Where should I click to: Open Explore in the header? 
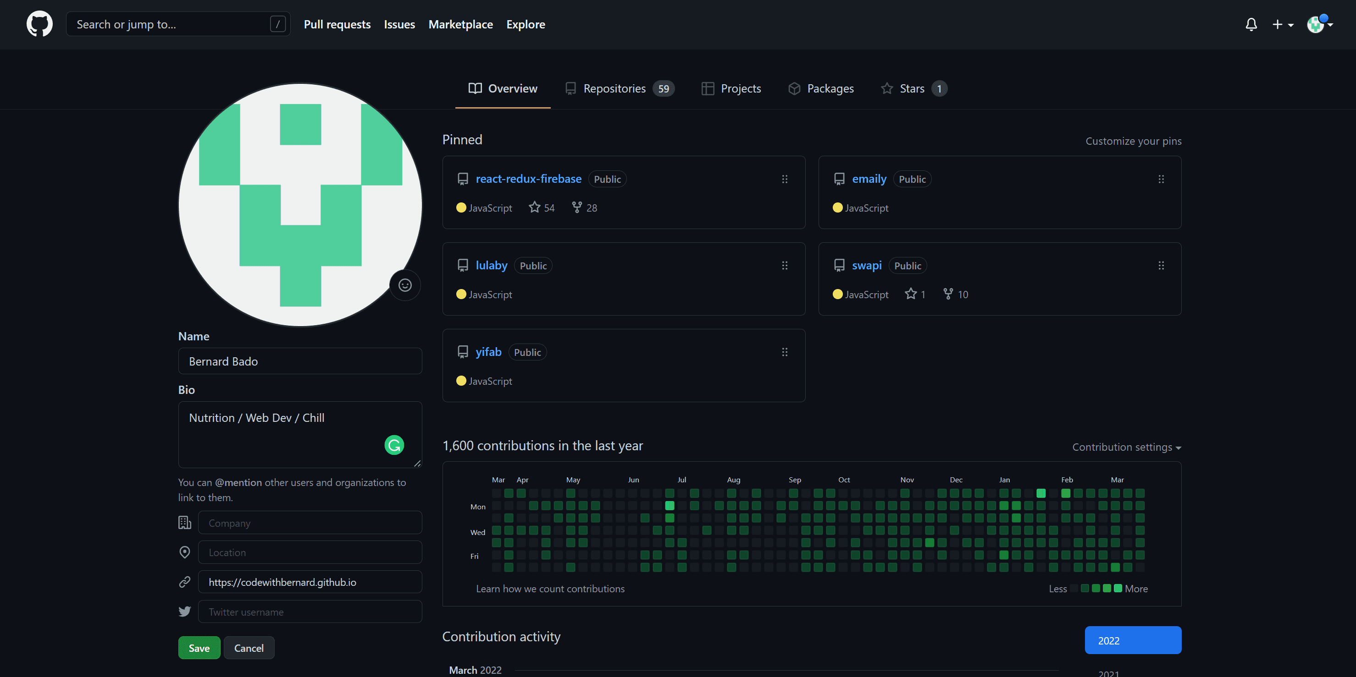tap(526, 24)
